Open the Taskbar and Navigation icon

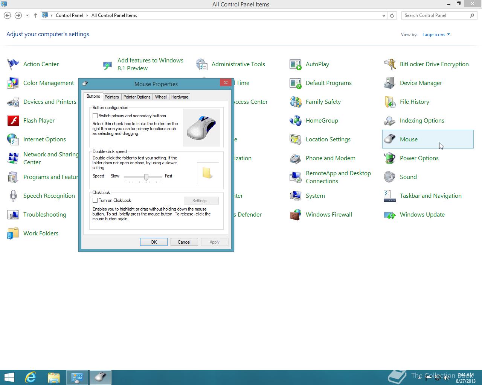[390, 196]
